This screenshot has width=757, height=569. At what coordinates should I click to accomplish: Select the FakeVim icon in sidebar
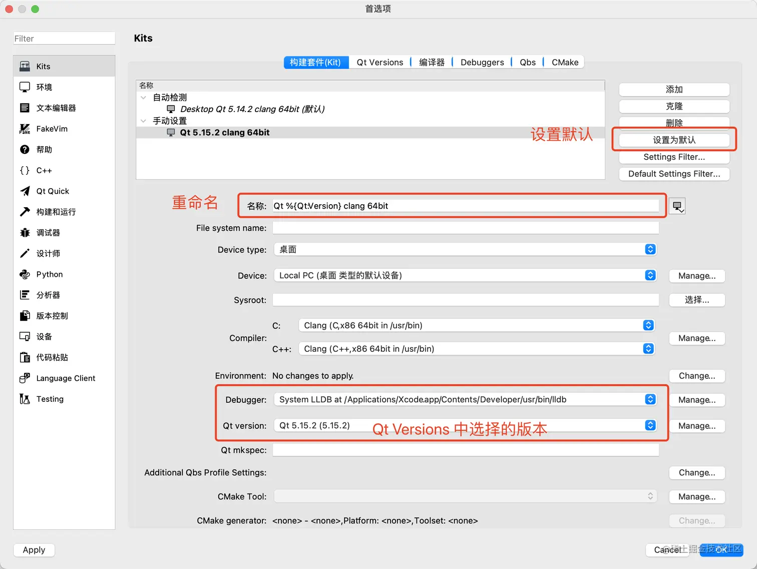tap(25, 129)
